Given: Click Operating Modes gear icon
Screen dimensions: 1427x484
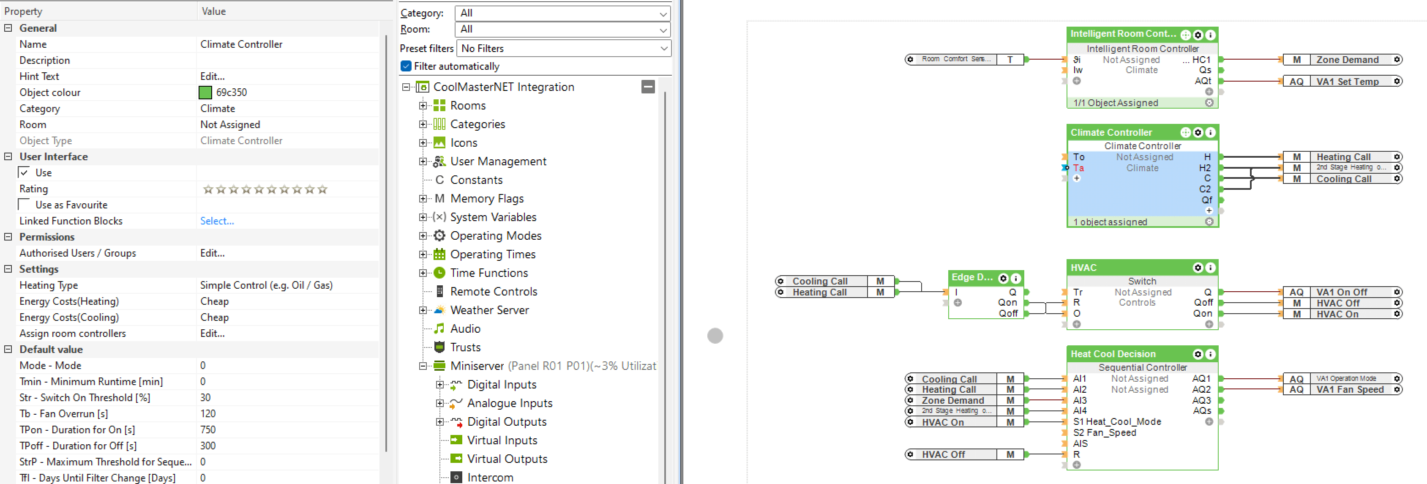Looking at the screenshot, I should coord(439,235).
